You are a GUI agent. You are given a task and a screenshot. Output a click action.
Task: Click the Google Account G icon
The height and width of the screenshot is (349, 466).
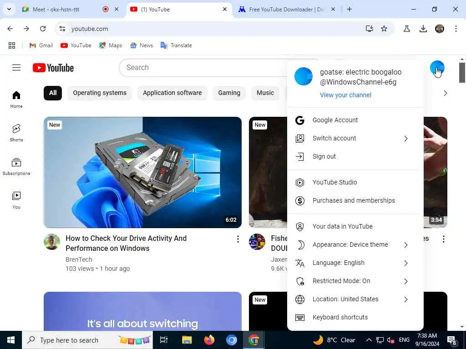[300, 120]
